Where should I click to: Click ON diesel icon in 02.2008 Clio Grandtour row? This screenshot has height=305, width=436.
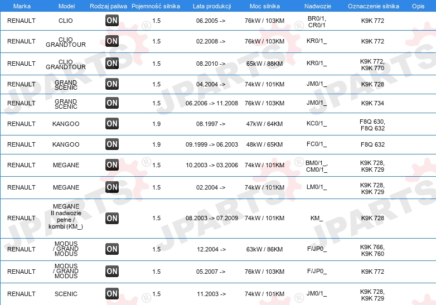112,41
